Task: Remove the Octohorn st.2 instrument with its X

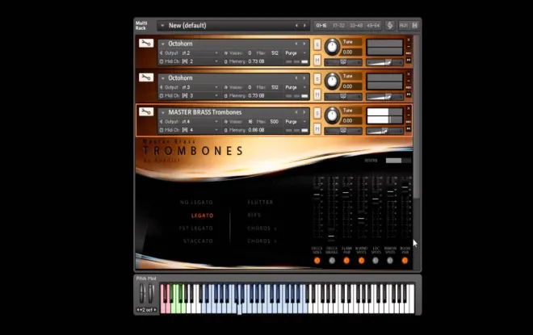Action: point(409,40)
